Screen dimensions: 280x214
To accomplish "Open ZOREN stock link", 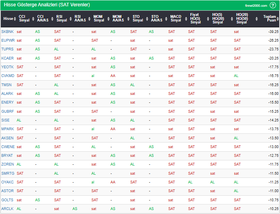I will 8,164.
